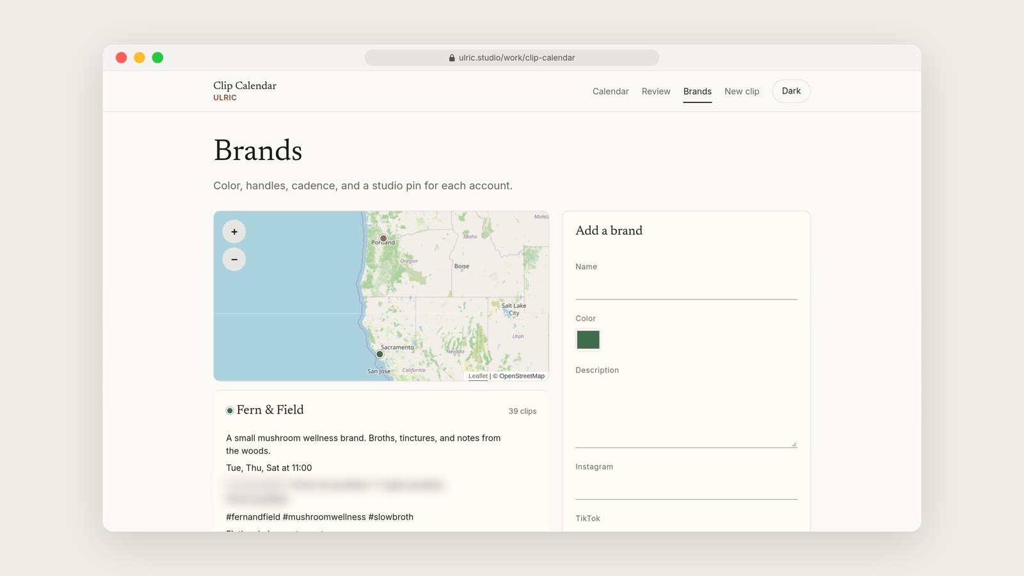Click the Brands page heading

(258, 150)
